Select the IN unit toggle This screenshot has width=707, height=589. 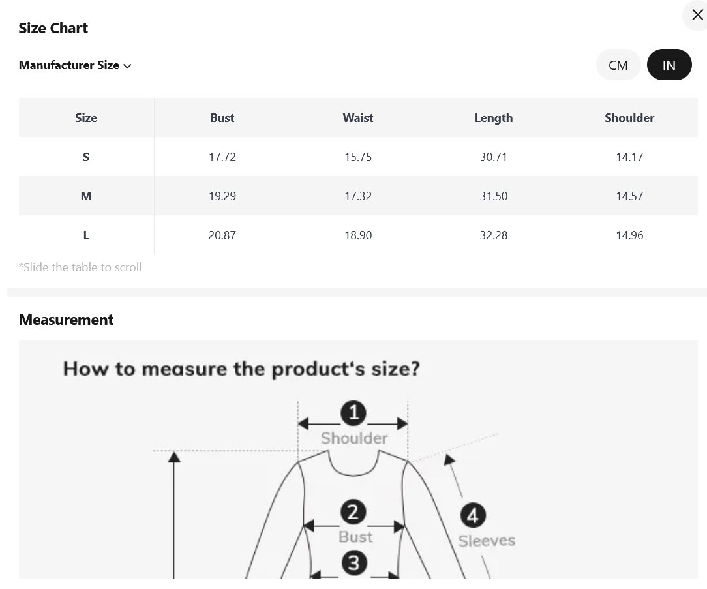click(669, 65)
